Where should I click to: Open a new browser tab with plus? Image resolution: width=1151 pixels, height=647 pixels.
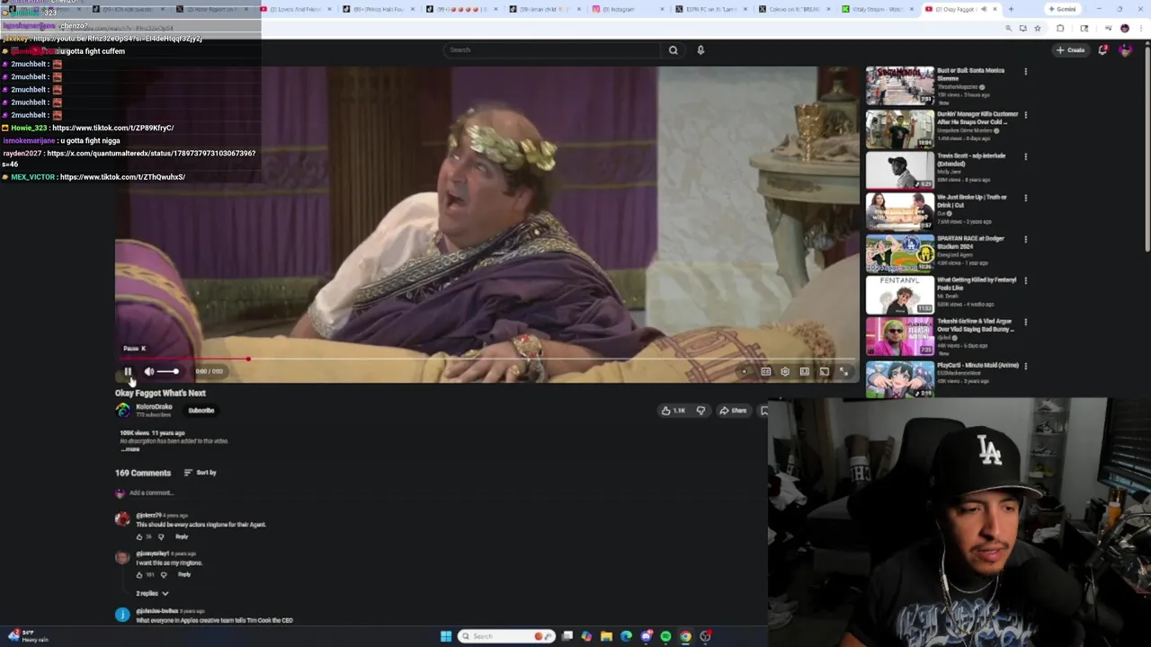click(1011, 9)
